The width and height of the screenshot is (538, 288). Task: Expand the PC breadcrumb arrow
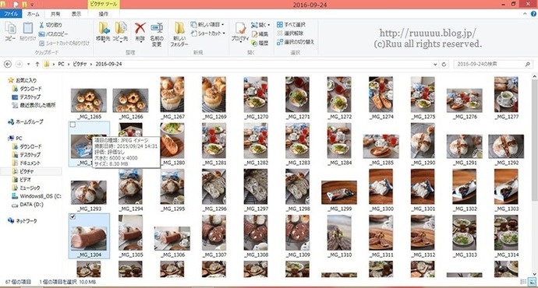(69, 64)
